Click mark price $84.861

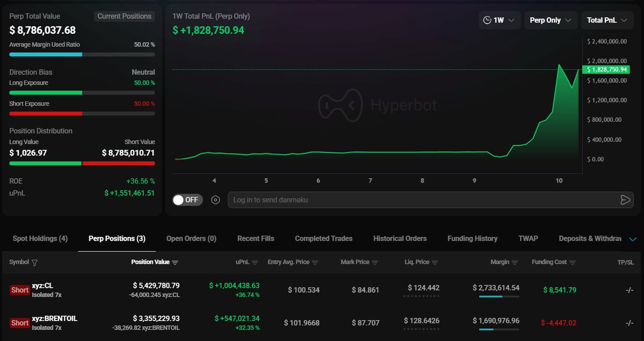[x=365, y=290]
